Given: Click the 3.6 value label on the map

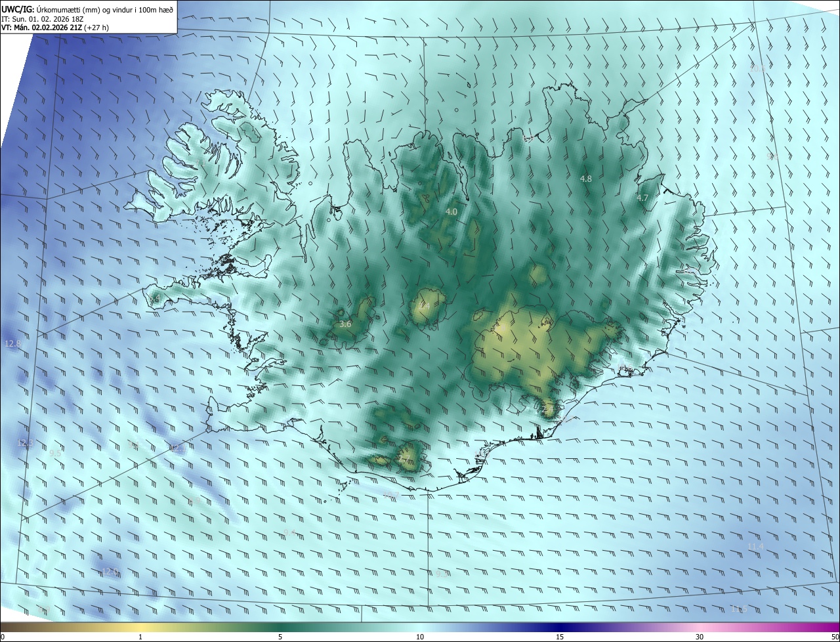Looking at the screenshot, I should coord(345,324).
